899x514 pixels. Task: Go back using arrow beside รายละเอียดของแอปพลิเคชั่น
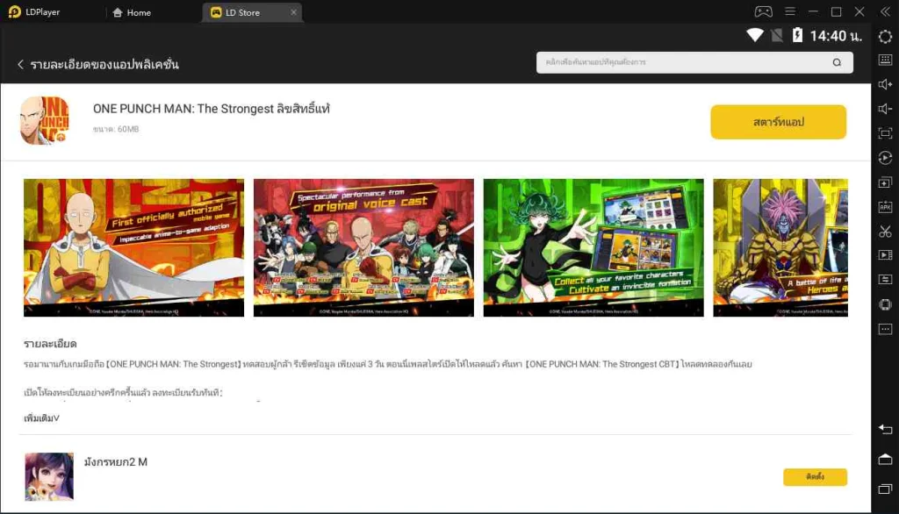(x=21, y=64)
